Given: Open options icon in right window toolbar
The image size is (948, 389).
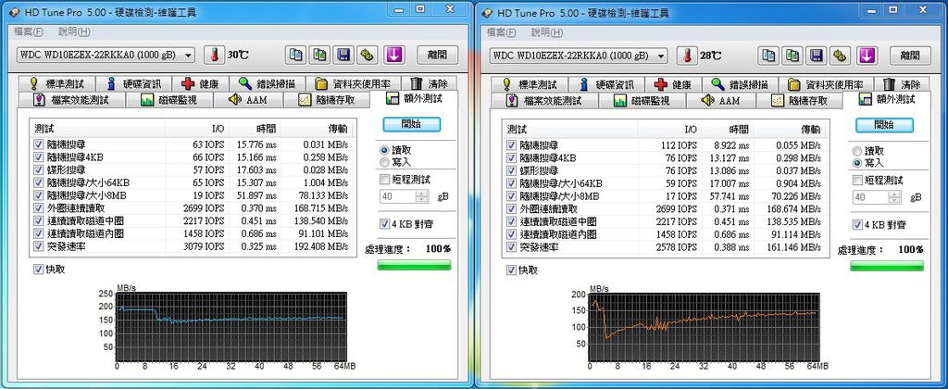Looking at the screenshot, I should (x=839, y=56).
